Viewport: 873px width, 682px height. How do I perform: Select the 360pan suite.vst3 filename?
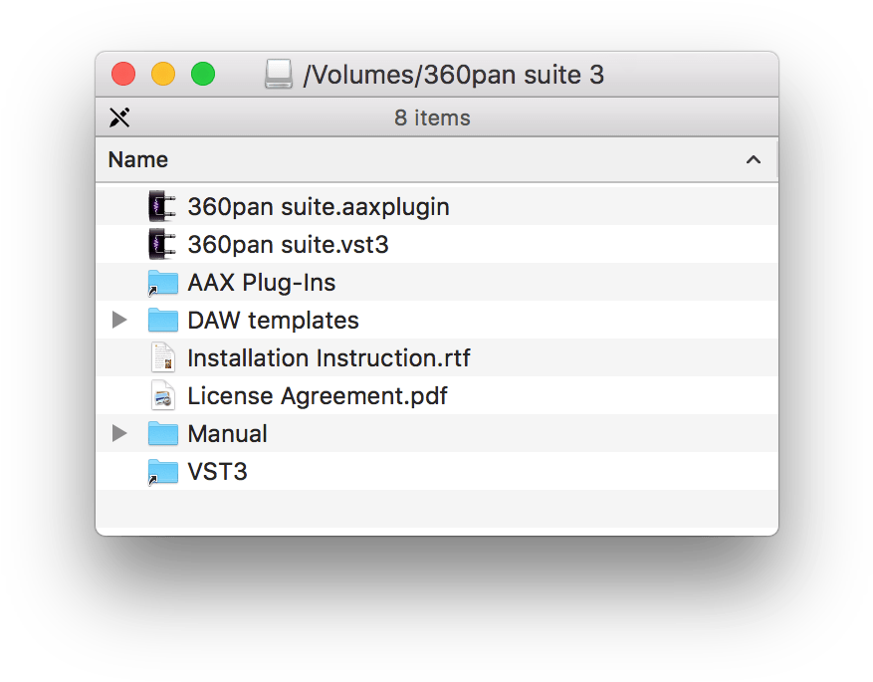coord(288,245)
